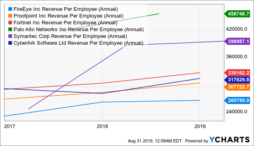254x146 pixels.
Task: Click the 360000.0 y-axis label
Action: pyautogui.click(x=237, y=57)
